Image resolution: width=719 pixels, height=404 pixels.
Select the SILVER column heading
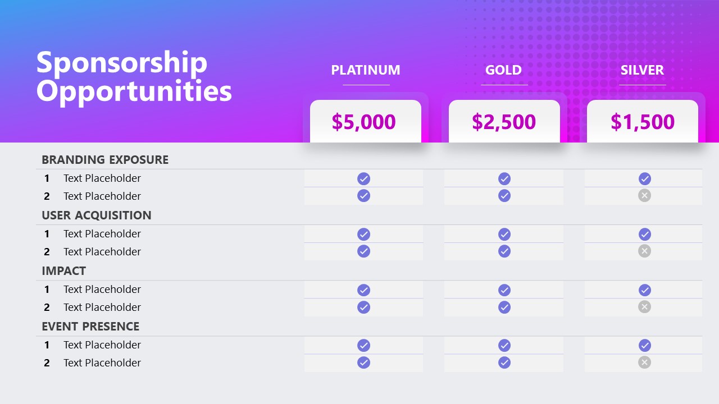click(643, 70)
